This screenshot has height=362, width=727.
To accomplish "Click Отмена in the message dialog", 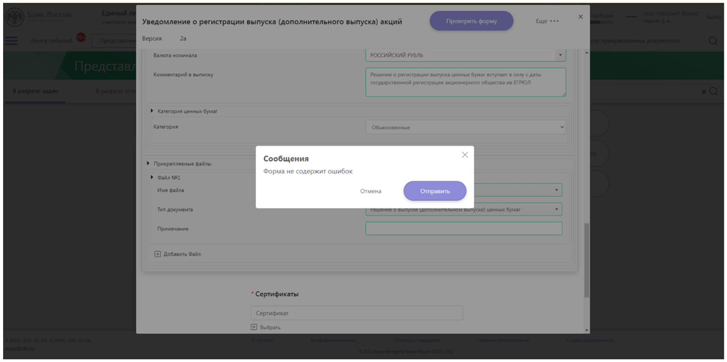I will click(371, 191).
